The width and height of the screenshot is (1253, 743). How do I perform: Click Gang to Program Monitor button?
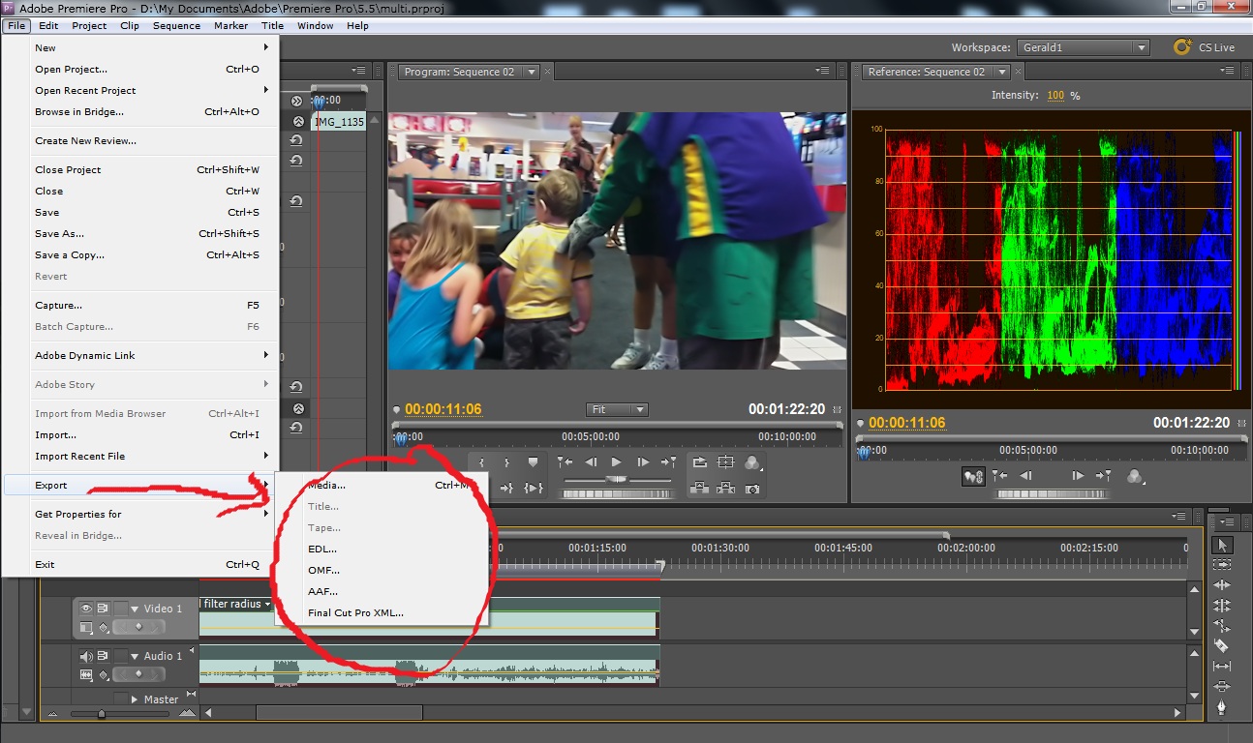973,476
